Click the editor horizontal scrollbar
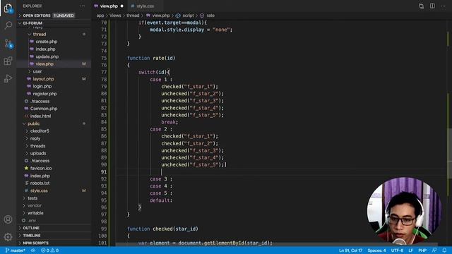452x254 pixels. [x=277, y=245]
